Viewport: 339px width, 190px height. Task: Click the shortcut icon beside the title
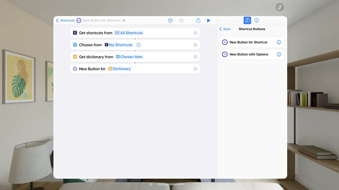[x=79, y=20]
